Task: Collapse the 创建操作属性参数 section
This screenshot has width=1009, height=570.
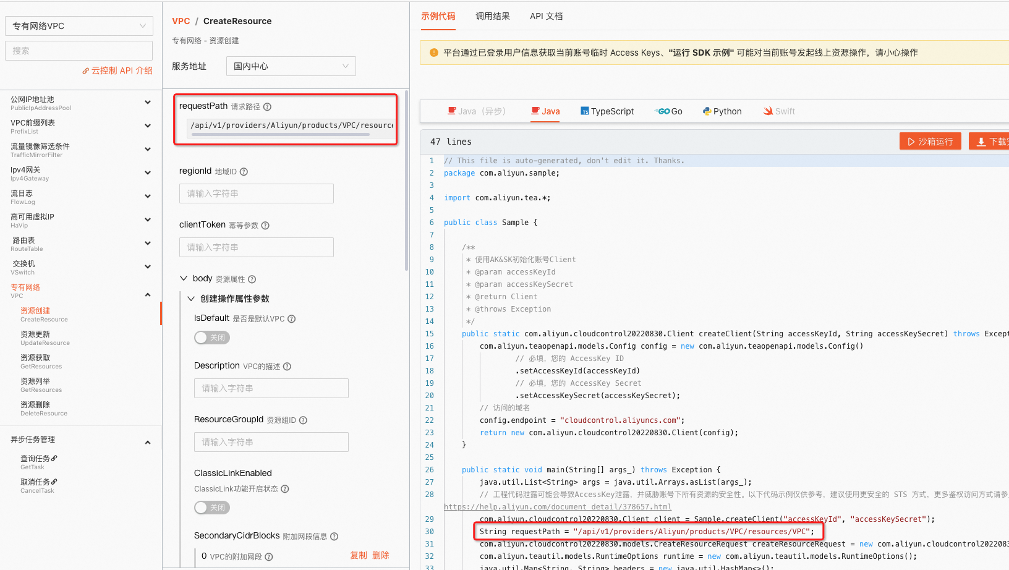Action: [x=191, y=299]
